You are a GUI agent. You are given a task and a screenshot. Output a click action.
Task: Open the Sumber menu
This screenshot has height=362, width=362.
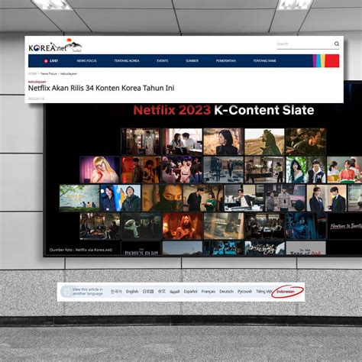coord(192,61)
